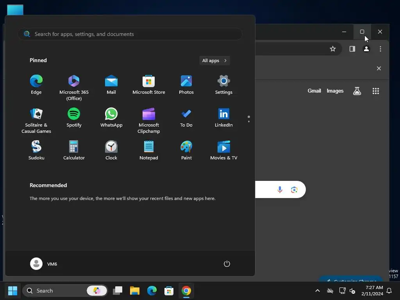
Task: Open the Google apps grid
Action: pos(375,91)
